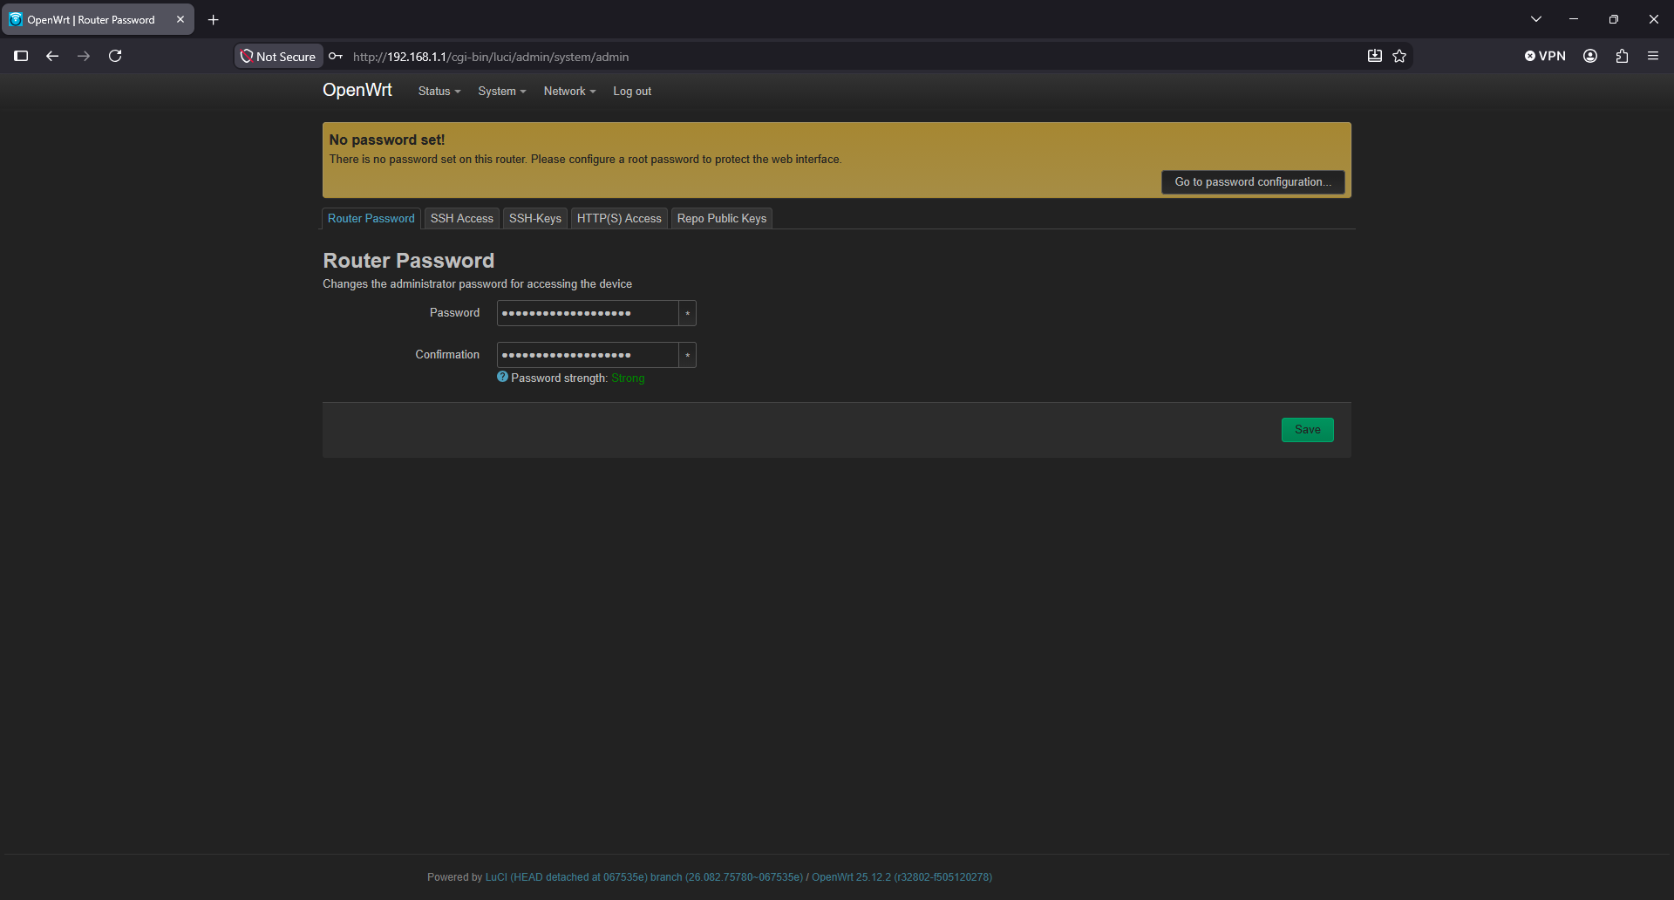Open the VPN indicator
Image resolution: width=1674 pixels, height=900 pixels.
(1545, 56)
